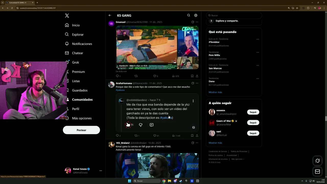Open the messages floating envelope button
This screenshot has width=327, height=184.
pos(318,171)
